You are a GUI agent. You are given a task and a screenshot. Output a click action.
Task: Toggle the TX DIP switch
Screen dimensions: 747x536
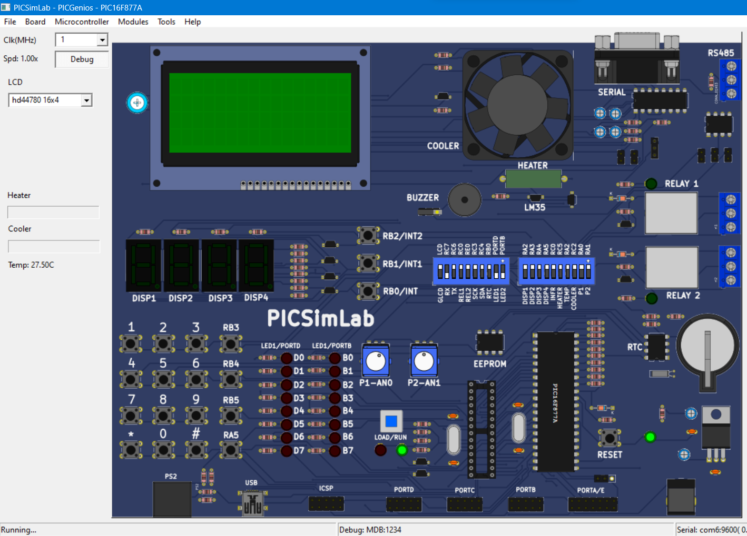(x=454, y=271)
